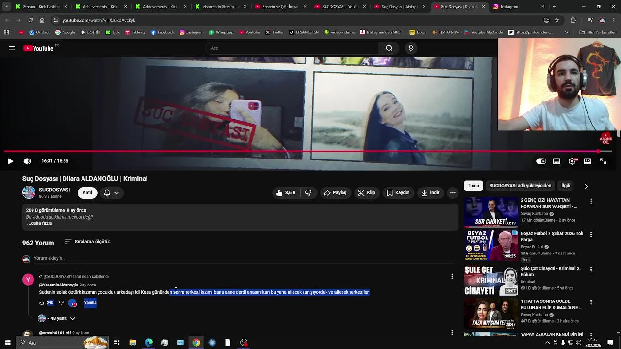Select the İlgili filter chip

(x=566, y=186)
